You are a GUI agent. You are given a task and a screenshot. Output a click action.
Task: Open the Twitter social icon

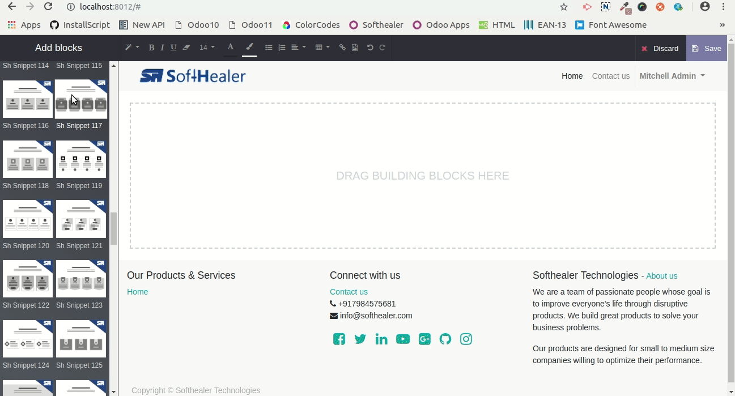360,339
